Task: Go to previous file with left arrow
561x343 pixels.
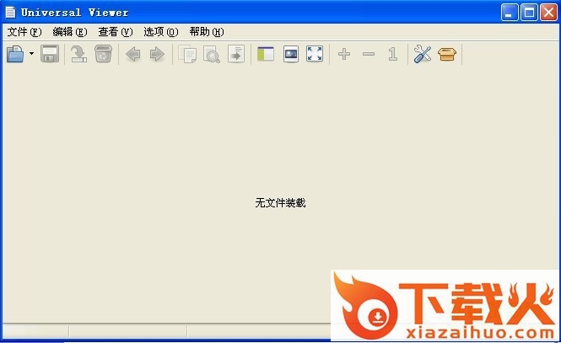Action: (x=132, y=54)
